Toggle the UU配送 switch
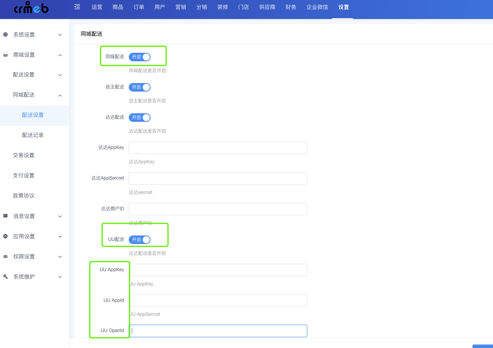This screenshot has height=348, width=493. [x=140, y=240]
